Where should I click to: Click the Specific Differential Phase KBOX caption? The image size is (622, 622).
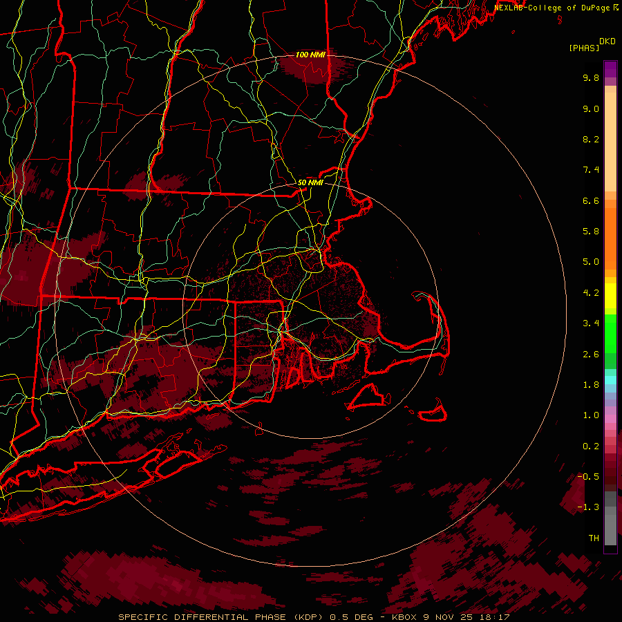(314, 617)
